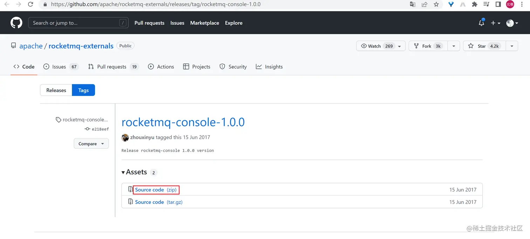Reload the page with refresh icon
The width and height of the screenshot is (530, 239).
(30, 5)
